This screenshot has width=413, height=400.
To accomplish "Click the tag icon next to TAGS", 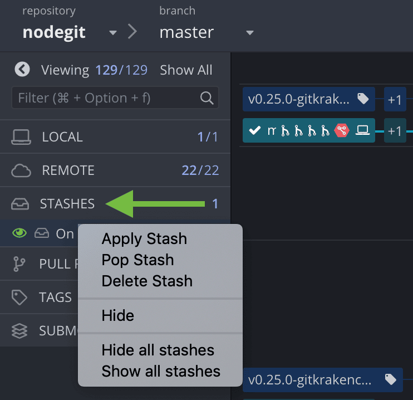I will coord(19,297).
